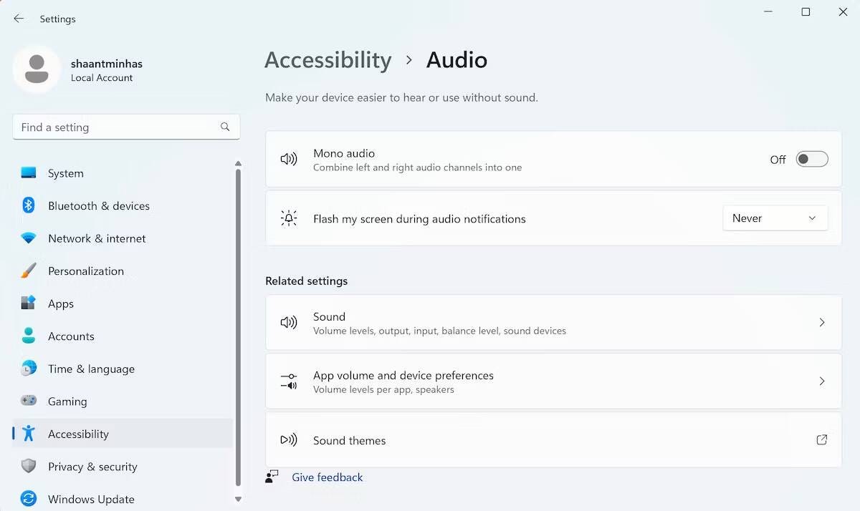Screen dimensions: 860x511
Task: Click Accessibility in the breadcrumb header
Action: pyautogui.click(x=328, y=60)
